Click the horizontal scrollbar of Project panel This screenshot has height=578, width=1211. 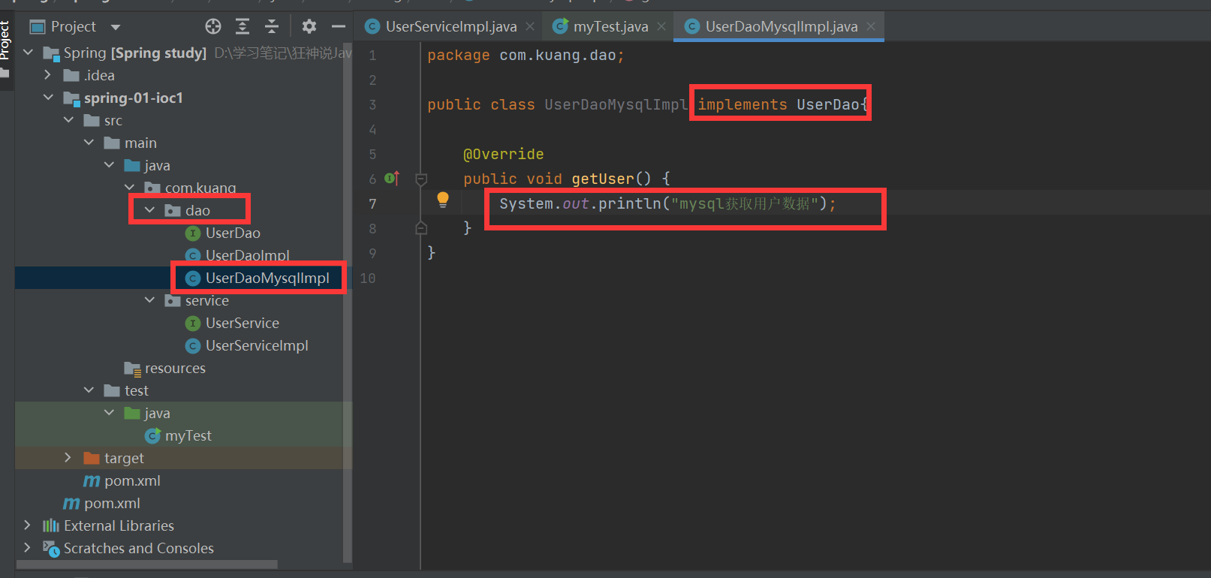click(x=146, y=564)
